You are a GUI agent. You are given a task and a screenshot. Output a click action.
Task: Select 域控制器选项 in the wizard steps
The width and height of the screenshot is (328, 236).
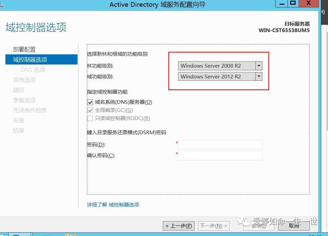click(42, 60)
